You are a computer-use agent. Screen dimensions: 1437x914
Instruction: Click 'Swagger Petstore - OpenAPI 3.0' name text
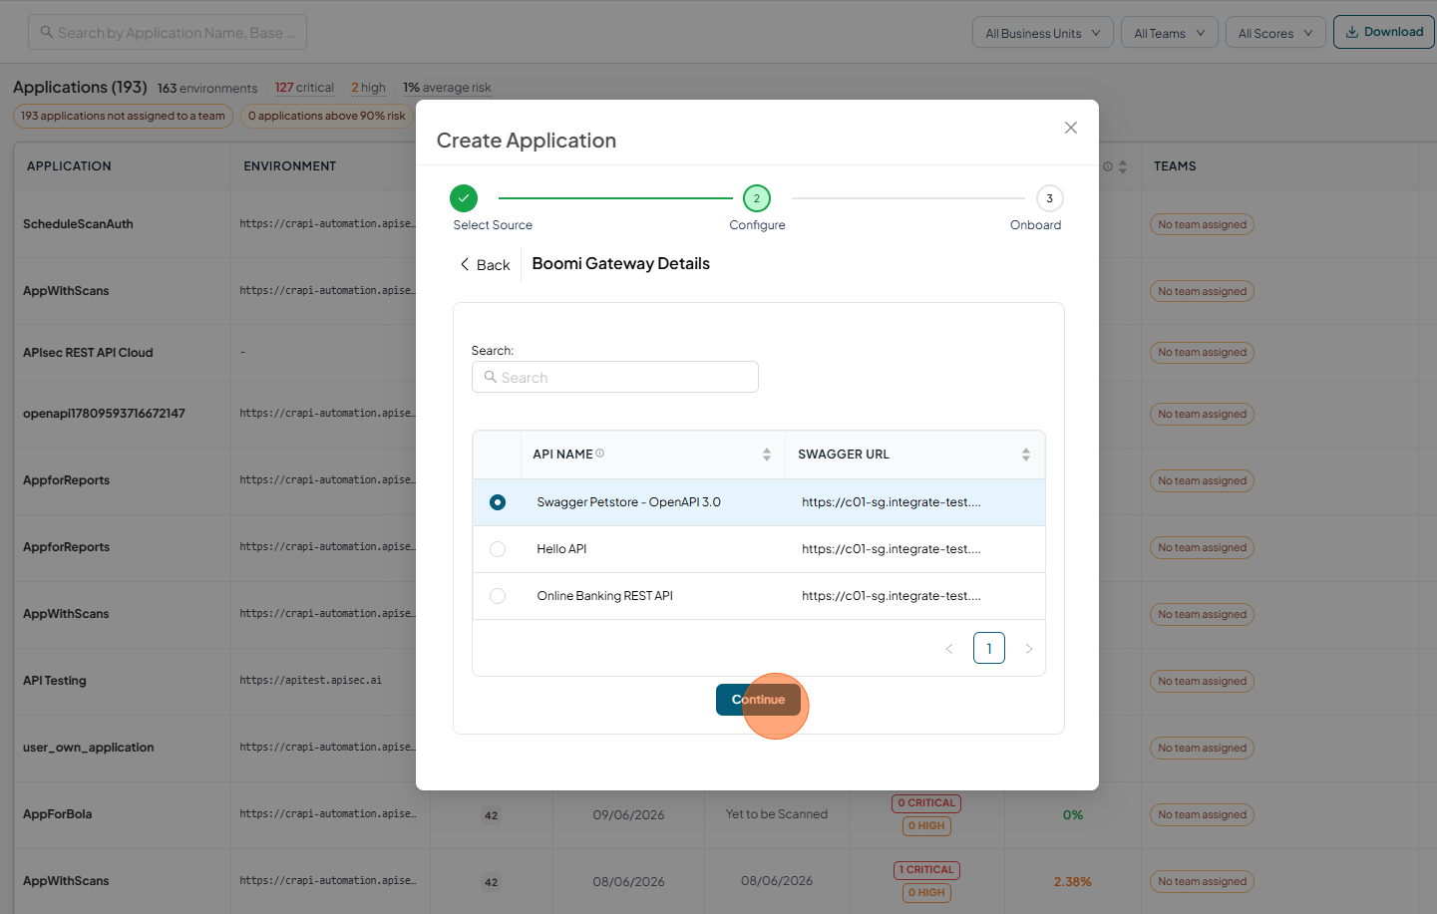point(628,502)
